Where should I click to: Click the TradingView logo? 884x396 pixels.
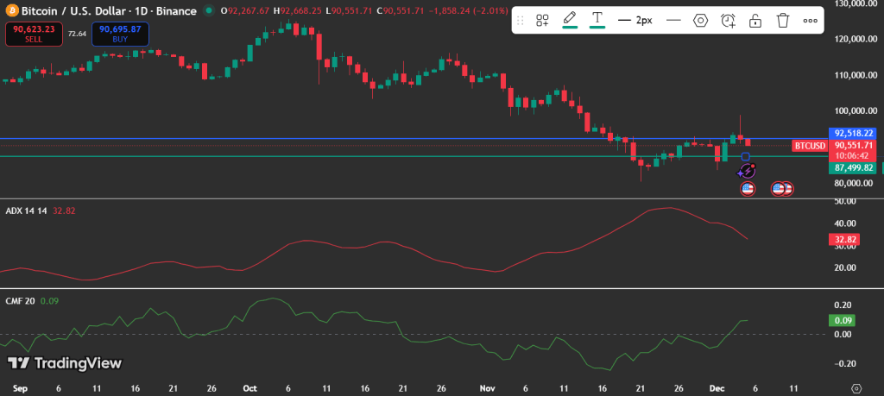[x=66, y=364]
